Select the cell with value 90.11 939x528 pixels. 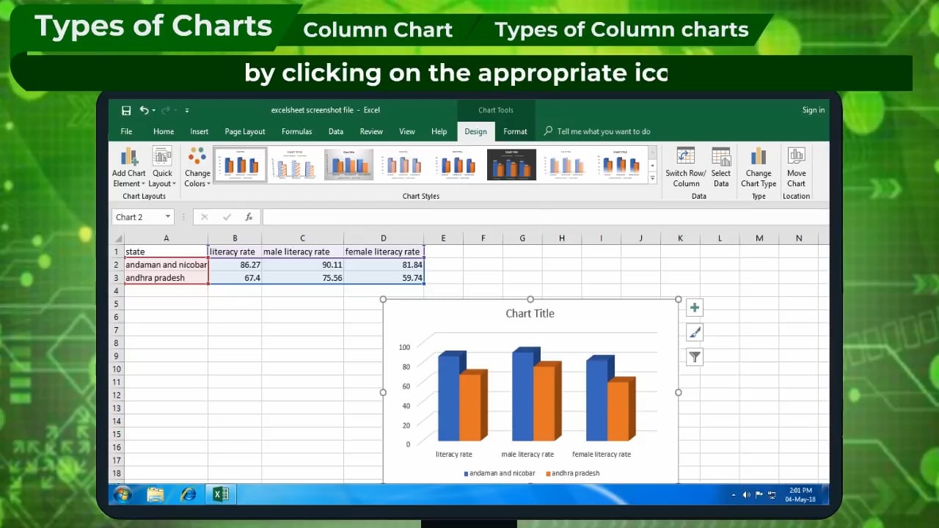pos(302,265)
